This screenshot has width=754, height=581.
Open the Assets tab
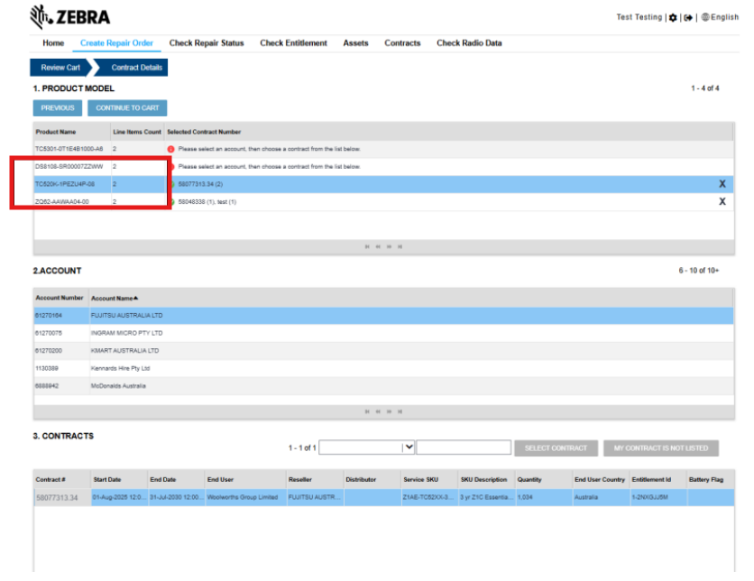tap(355, 42)
